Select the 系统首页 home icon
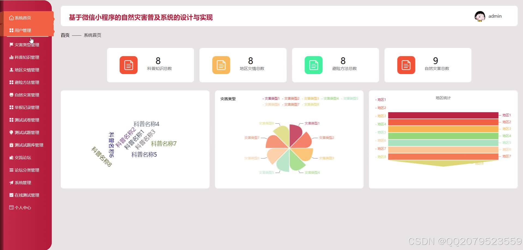Image resolution: width=523 pixels, height=250 pixels. click(x=11, y=17)
